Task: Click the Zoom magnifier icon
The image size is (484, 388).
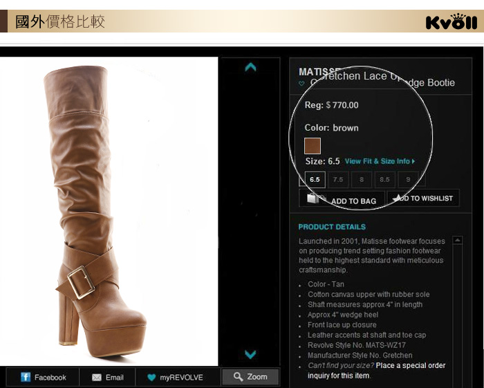Action: tap(238, 377)
